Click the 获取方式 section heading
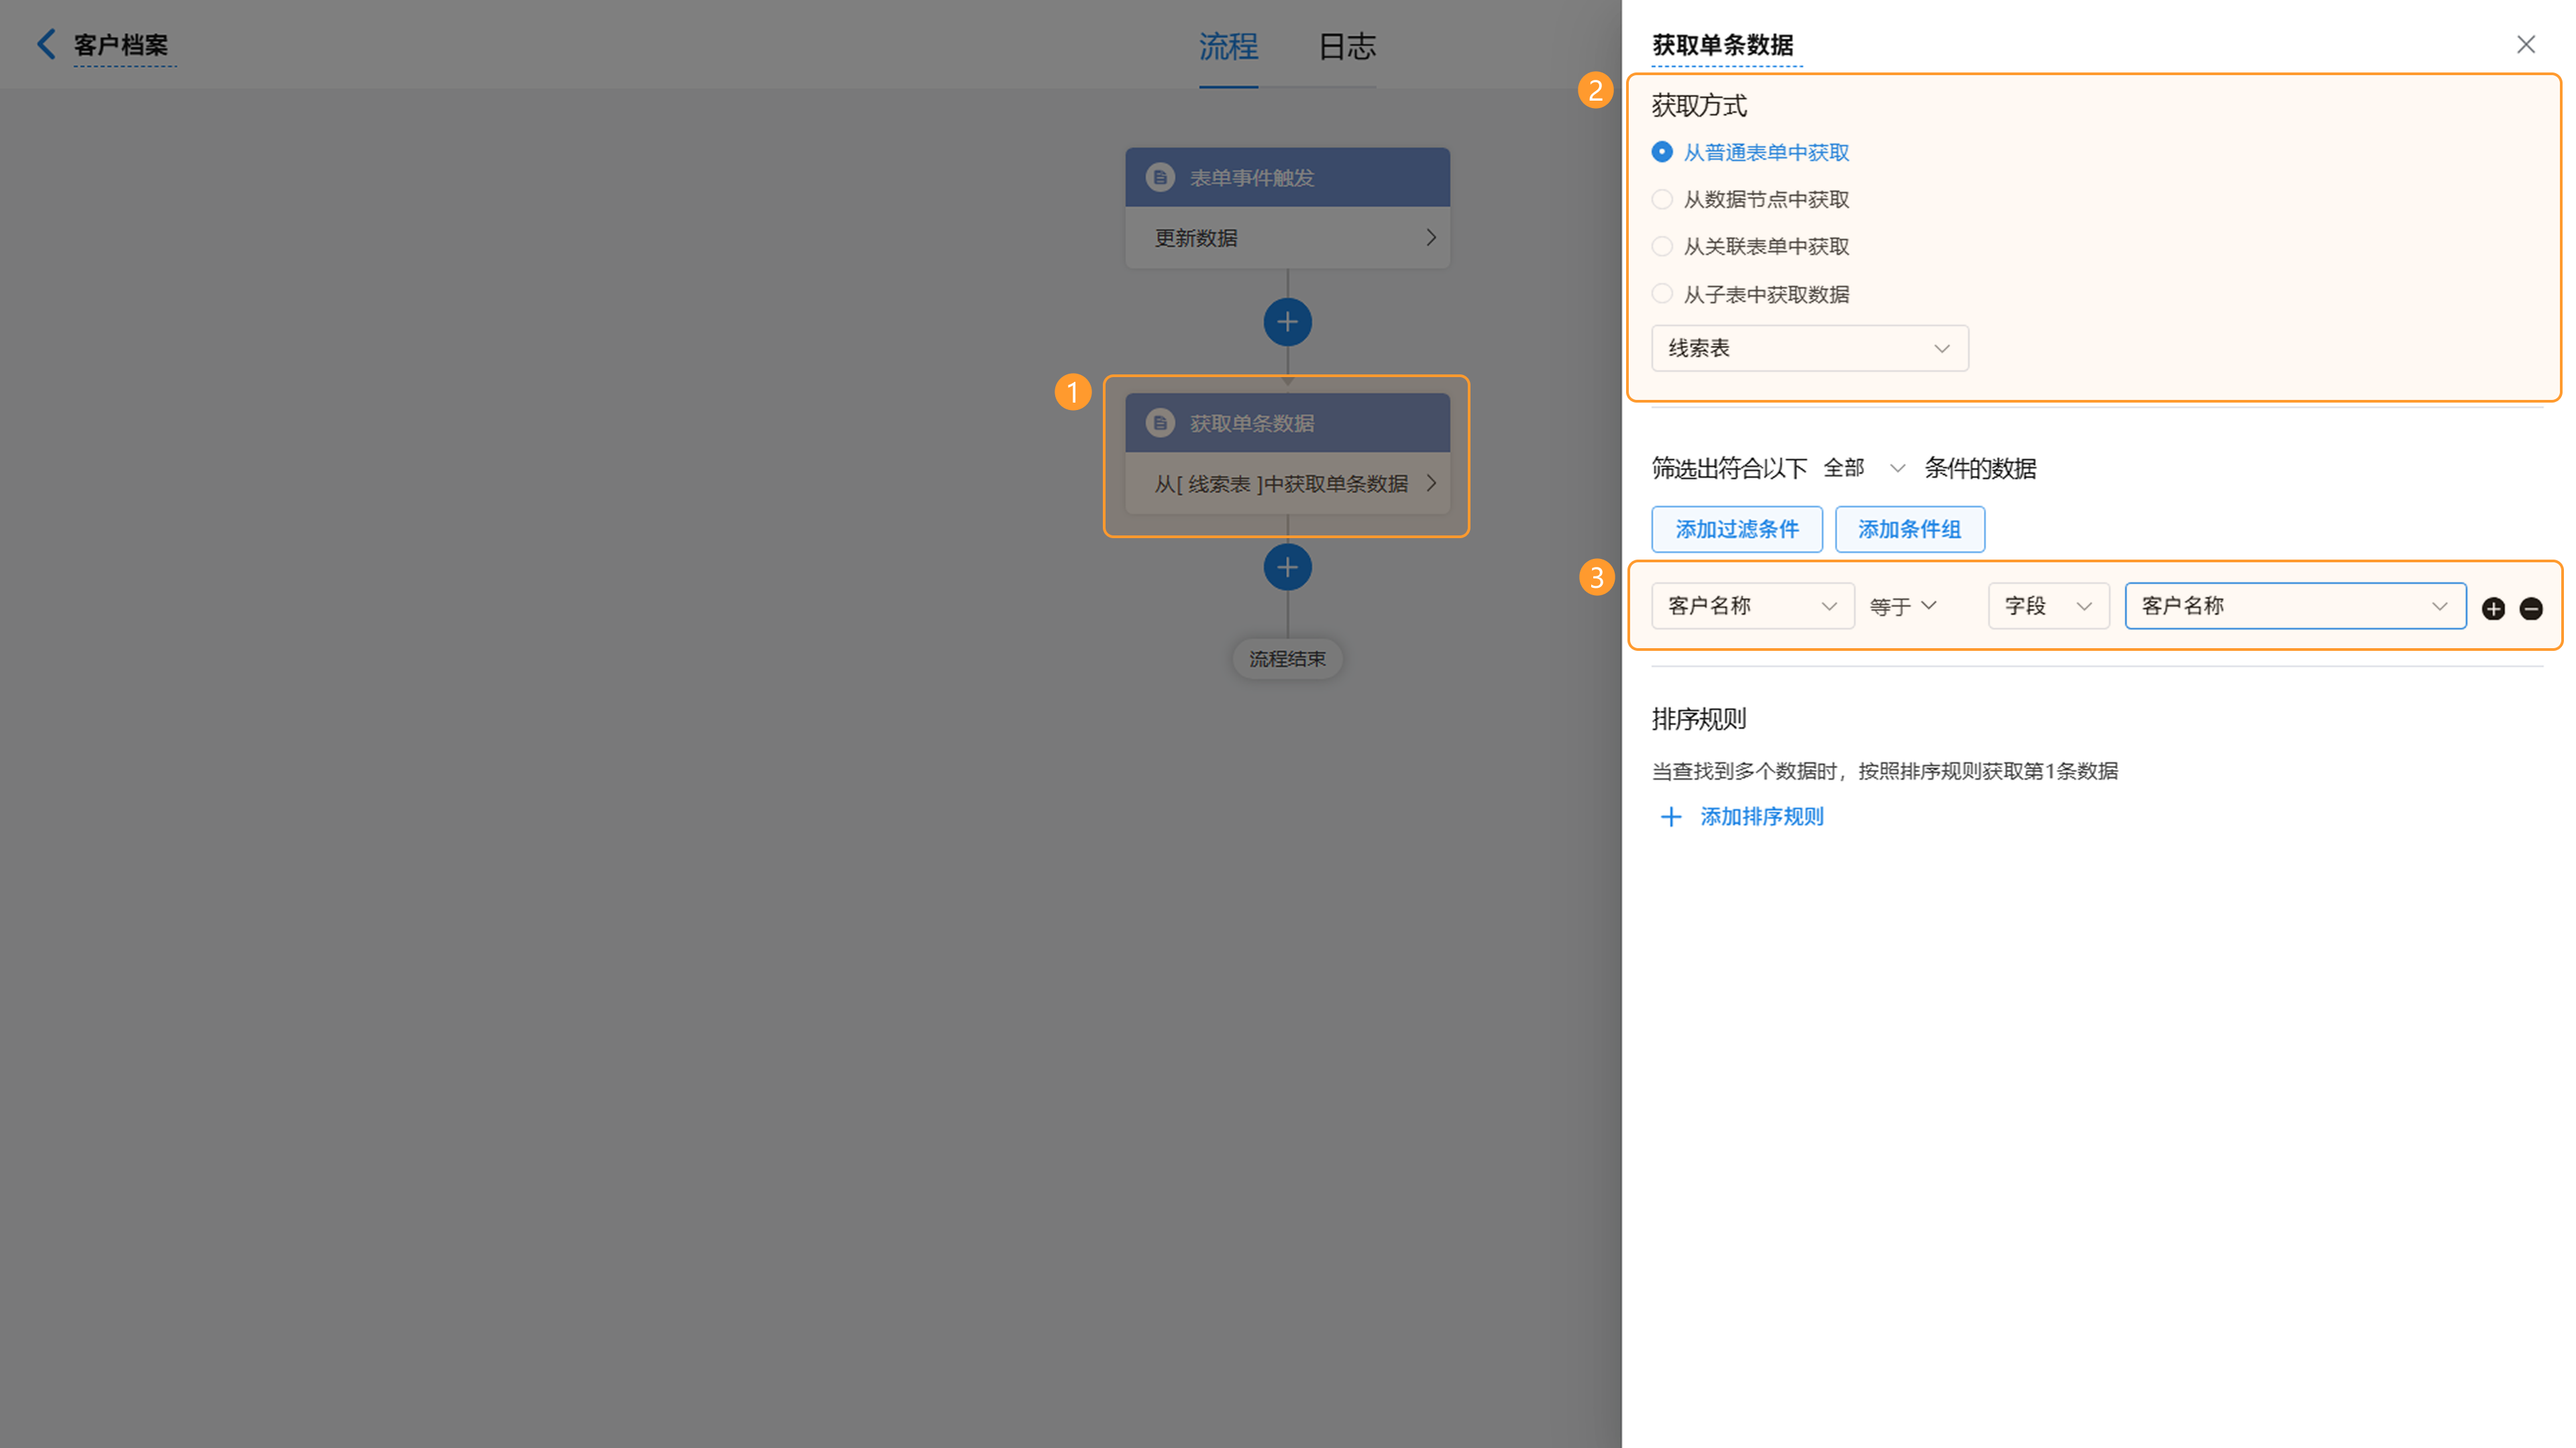This screenshot has width=2576, height=1448. [x=1699, y=105]
